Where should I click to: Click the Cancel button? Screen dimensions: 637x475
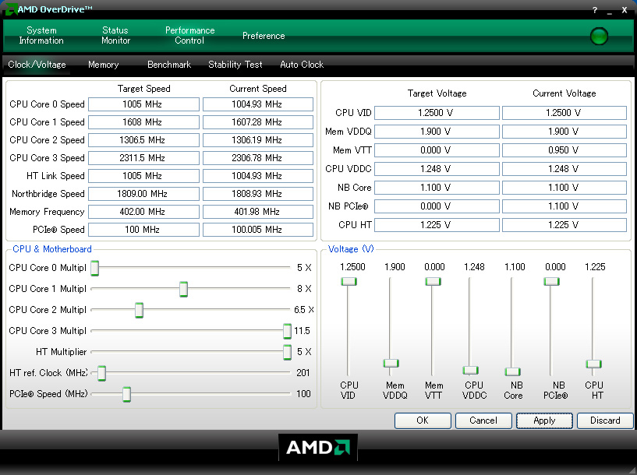483,420
